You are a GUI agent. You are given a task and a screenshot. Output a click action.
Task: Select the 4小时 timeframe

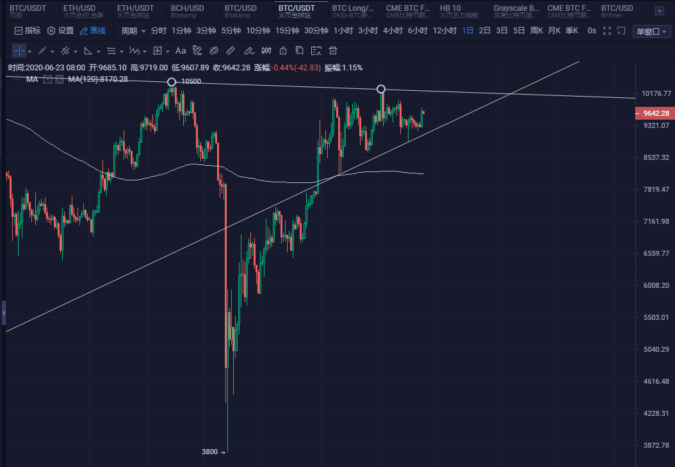392,31
